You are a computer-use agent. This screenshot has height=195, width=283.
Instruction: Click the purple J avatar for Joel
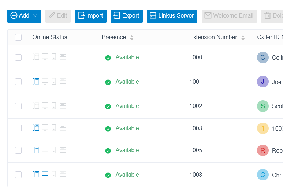[263, 82]
